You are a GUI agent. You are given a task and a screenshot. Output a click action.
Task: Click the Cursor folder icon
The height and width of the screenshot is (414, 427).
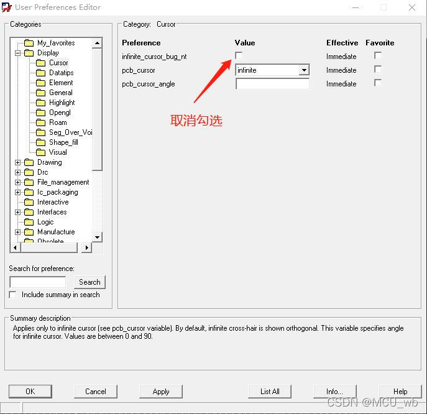40,63
